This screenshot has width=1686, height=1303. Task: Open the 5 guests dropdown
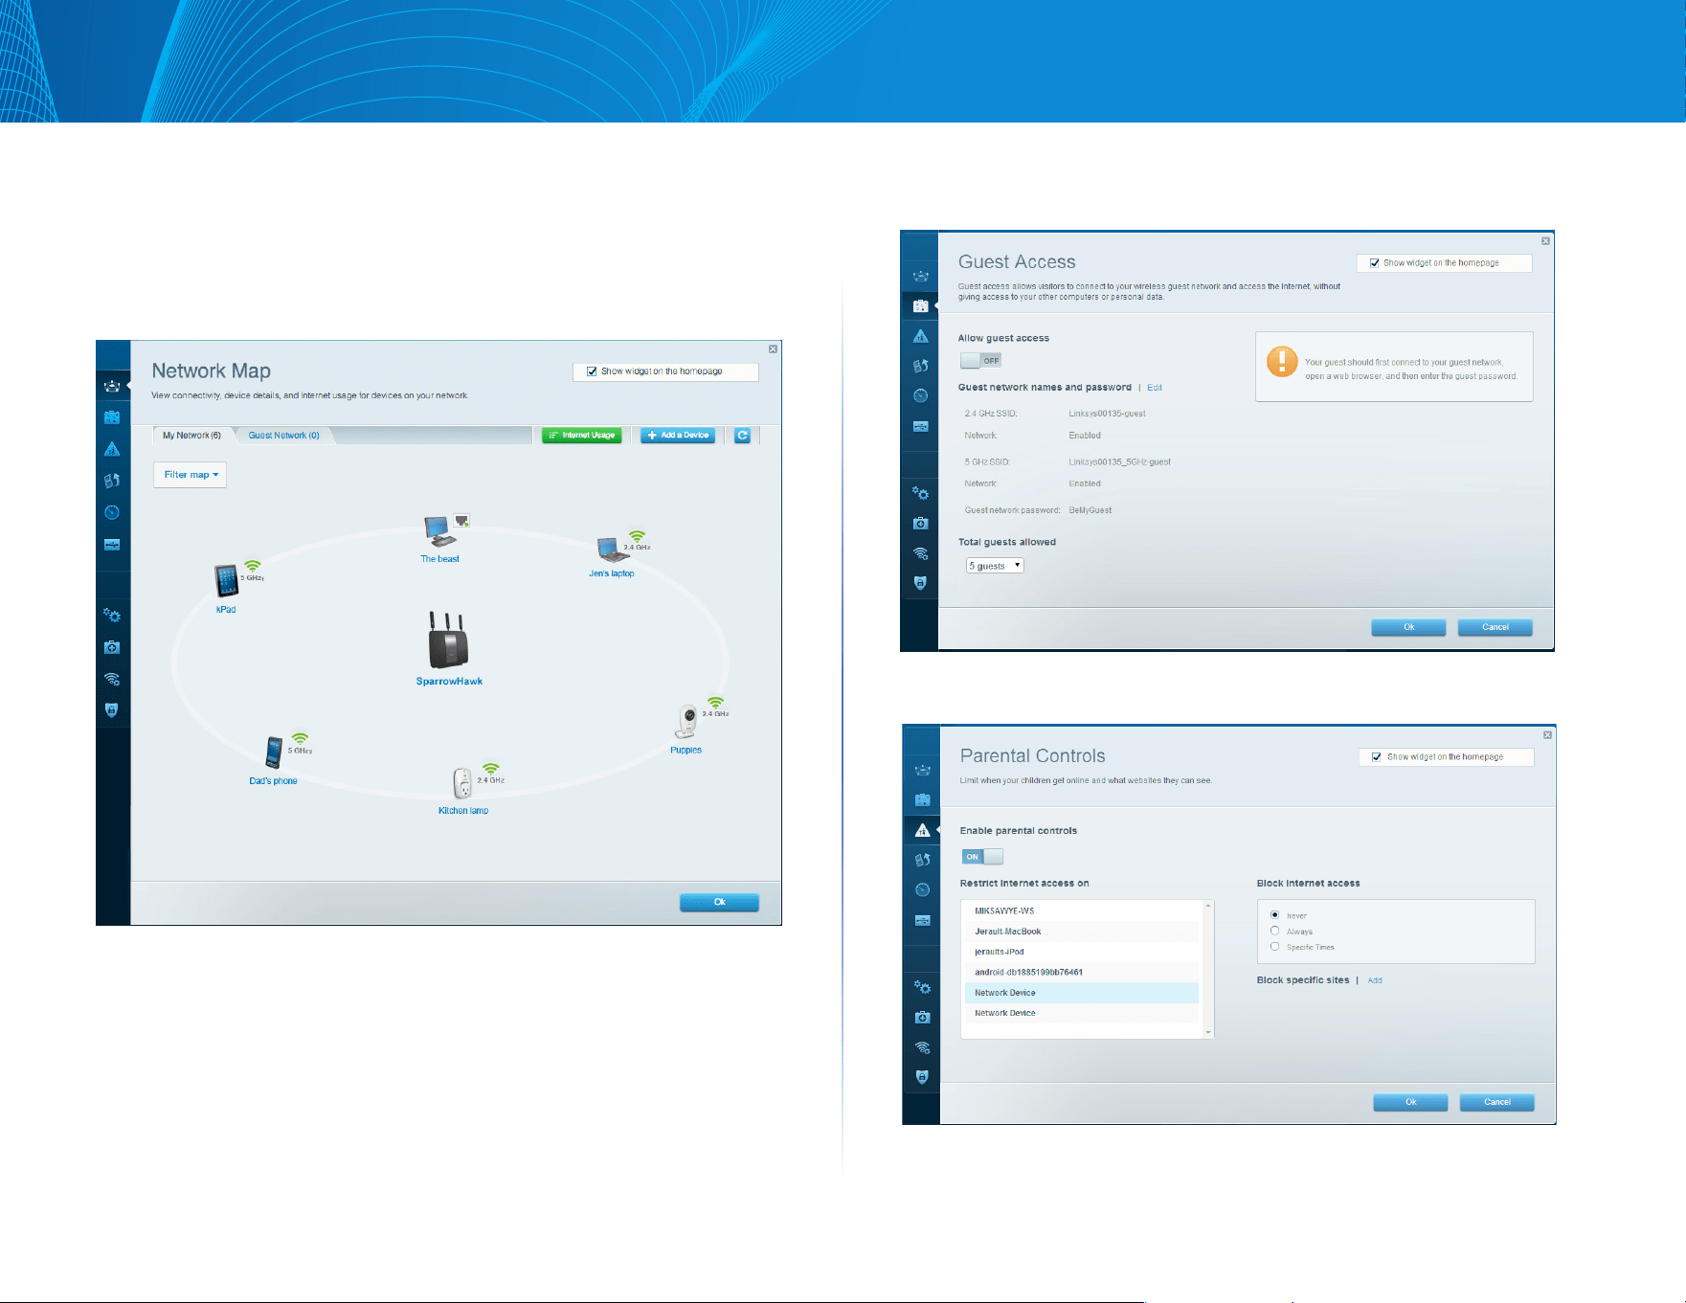point(995,566)
